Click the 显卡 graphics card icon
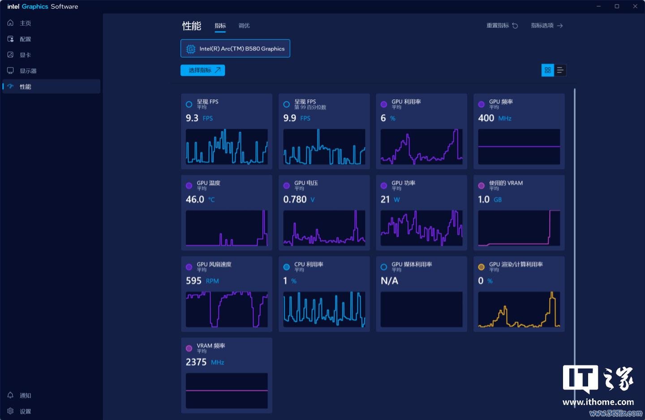The width and height of the screenshot is (645, 420). click(x=10, y=55)
